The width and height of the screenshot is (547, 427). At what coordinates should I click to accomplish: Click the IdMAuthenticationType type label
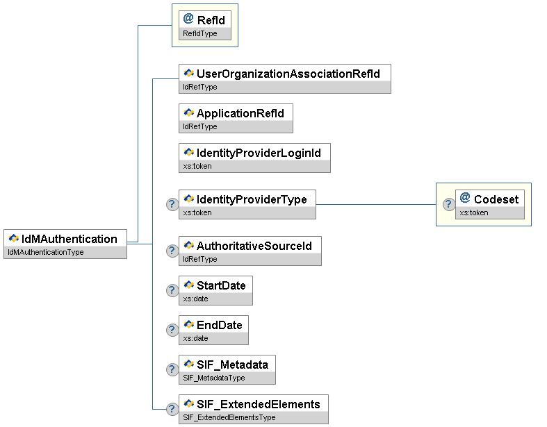point(45,253)
